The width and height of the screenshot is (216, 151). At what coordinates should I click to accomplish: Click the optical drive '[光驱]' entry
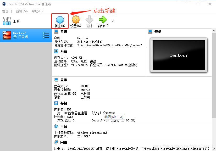(x=96, y=113)
